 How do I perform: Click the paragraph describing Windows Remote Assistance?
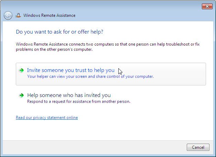[x=108, y=47]
